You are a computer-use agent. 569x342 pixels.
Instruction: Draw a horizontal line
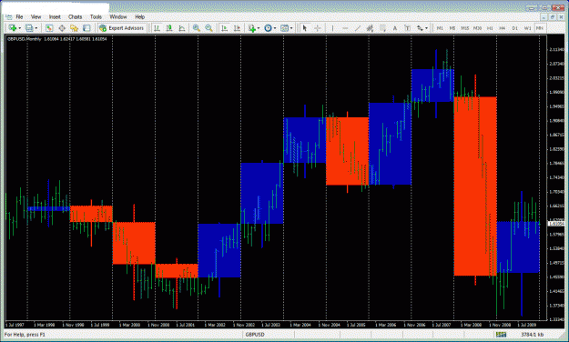click(345, 28)
